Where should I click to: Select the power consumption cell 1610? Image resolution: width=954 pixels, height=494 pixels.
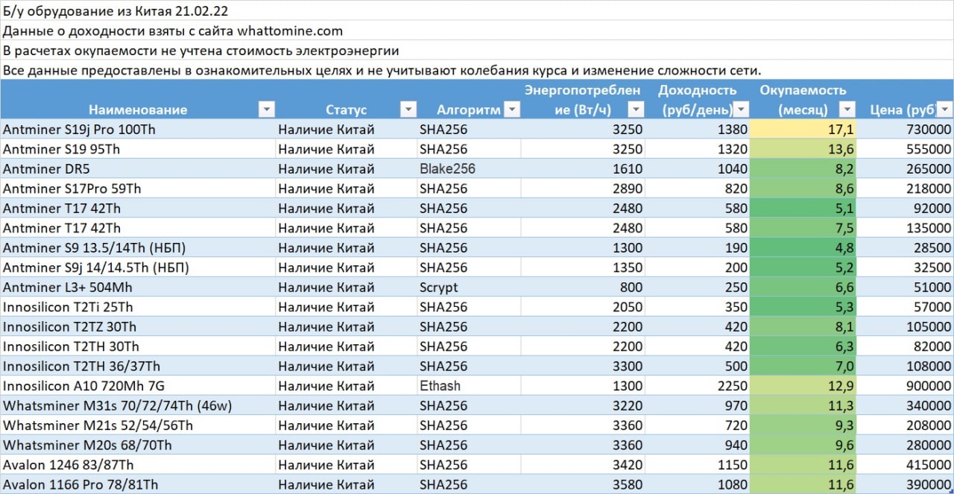583,168
